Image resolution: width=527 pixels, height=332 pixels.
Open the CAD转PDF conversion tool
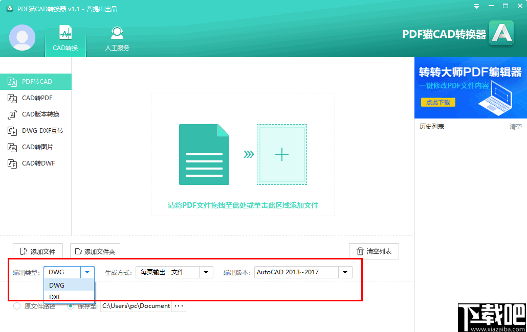click(36, 98)
